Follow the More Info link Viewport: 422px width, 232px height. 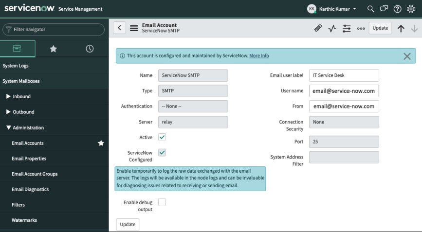click(259, 55)
